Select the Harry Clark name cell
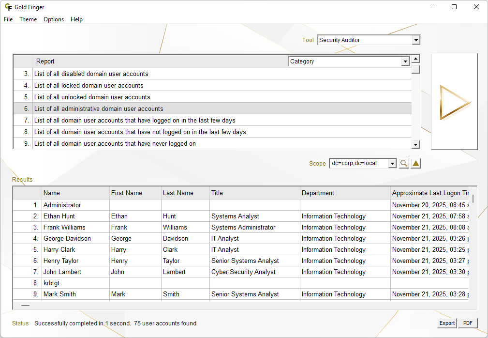The image size is (488, 338). (x=75, y=249)
